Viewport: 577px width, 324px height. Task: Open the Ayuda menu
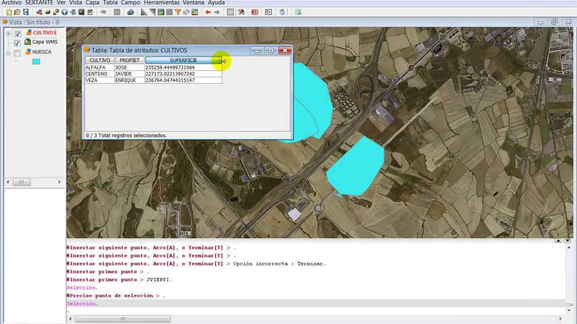216,3
